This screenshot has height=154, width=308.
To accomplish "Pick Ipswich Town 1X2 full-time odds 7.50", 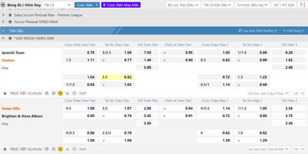I will pyautogui.click(x=147, y=52).
